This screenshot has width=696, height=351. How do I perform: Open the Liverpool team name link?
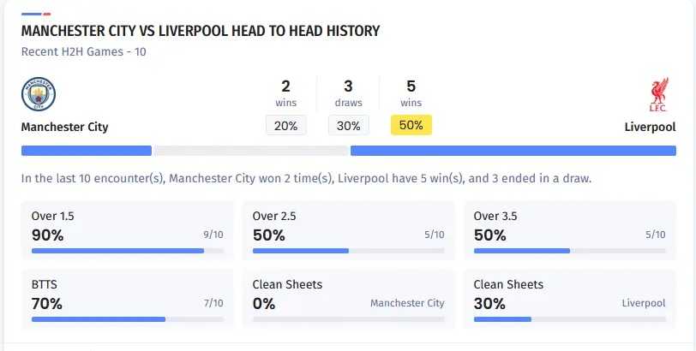651,127
